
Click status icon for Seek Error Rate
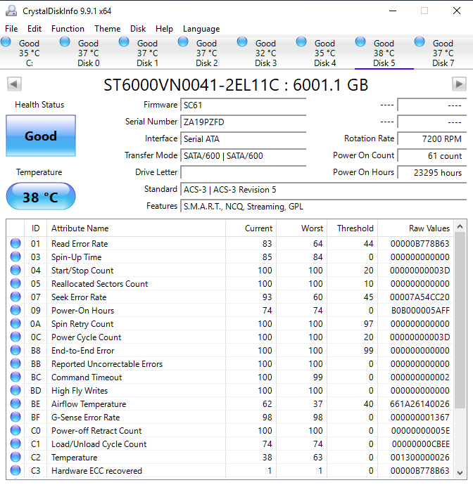(x=15, y=297)
